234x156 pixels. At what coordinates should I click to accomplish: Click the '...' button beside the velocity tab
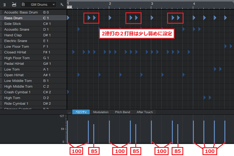coord(69,112)
